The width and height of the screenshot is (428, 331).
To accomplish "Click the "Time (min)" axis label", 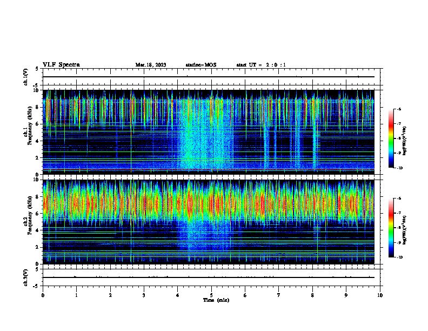I will 216,300.
